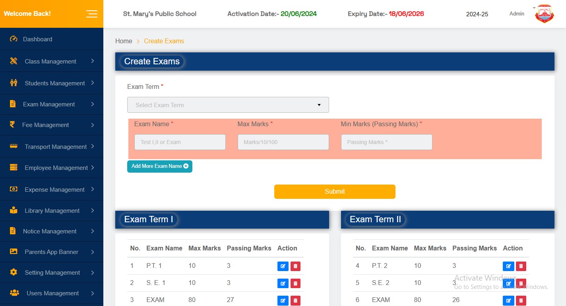Submit the new exam form
566x306 pixels.
click(334, 191)
